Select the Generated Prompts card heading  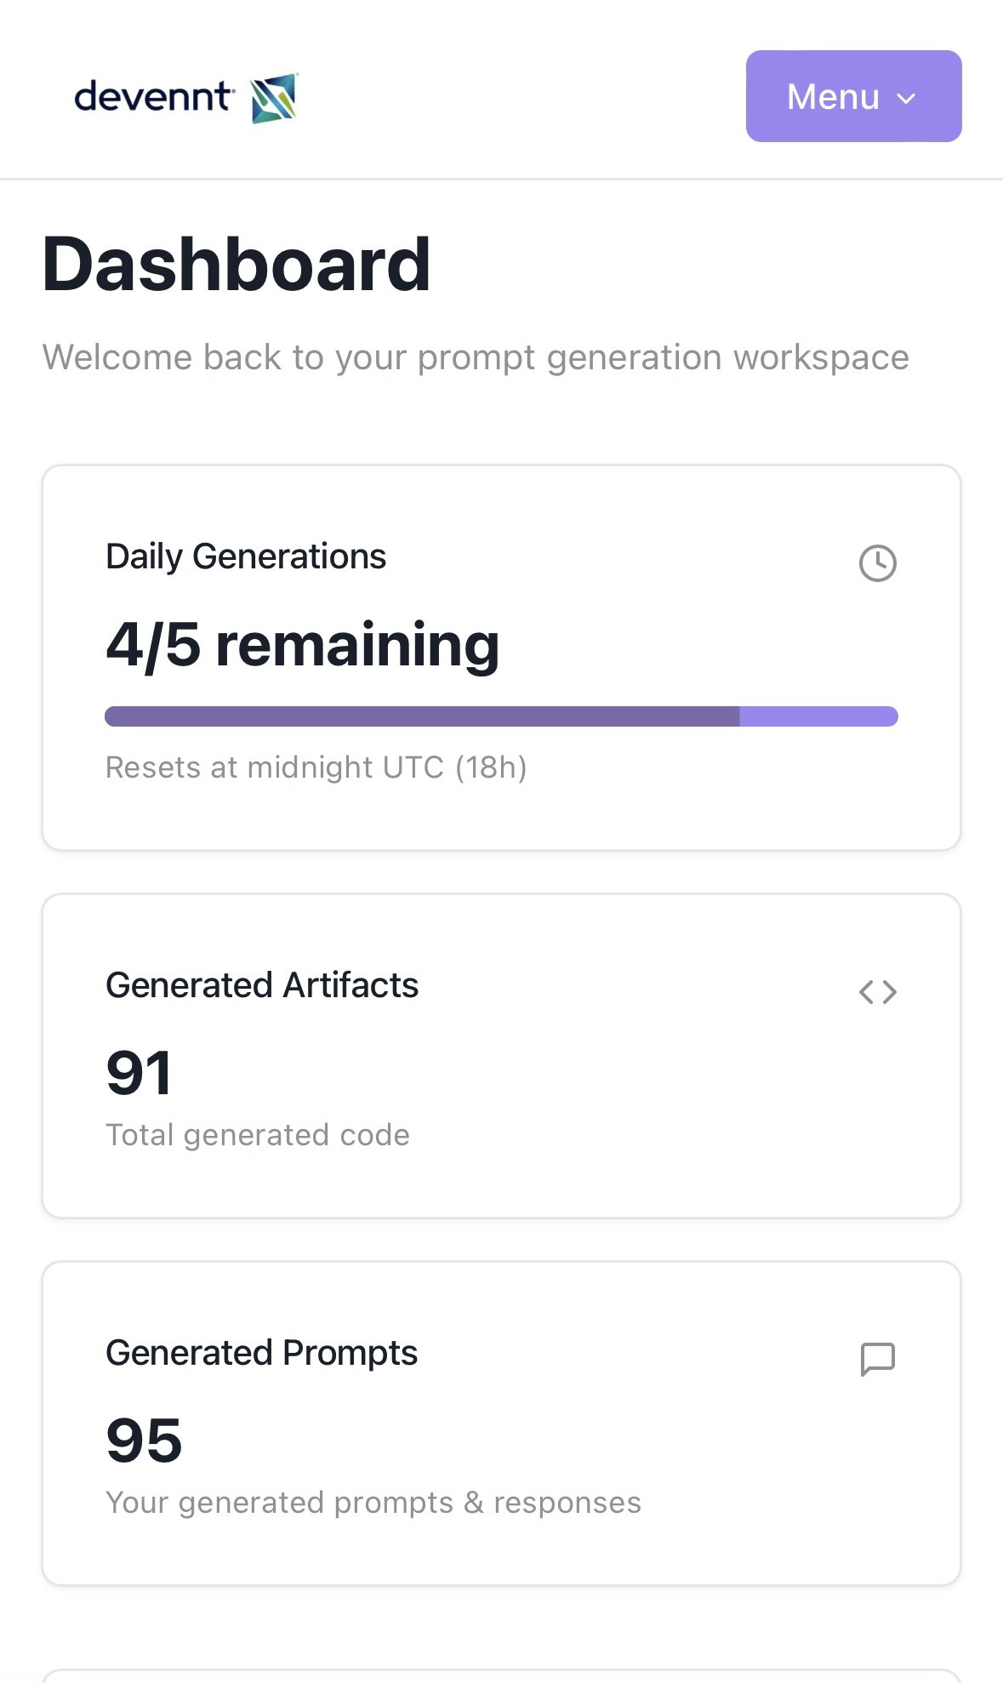coord(261,1353)
